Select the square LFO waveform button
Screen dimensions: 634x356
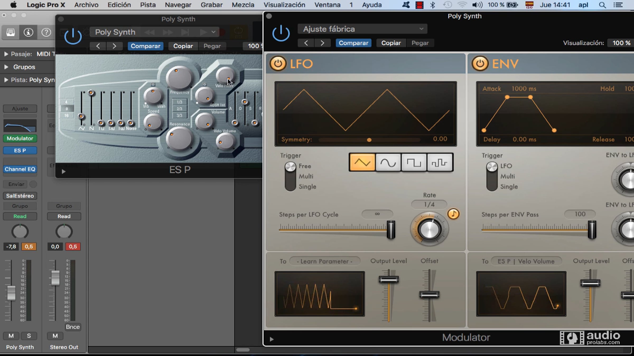(x=413, y=162)
